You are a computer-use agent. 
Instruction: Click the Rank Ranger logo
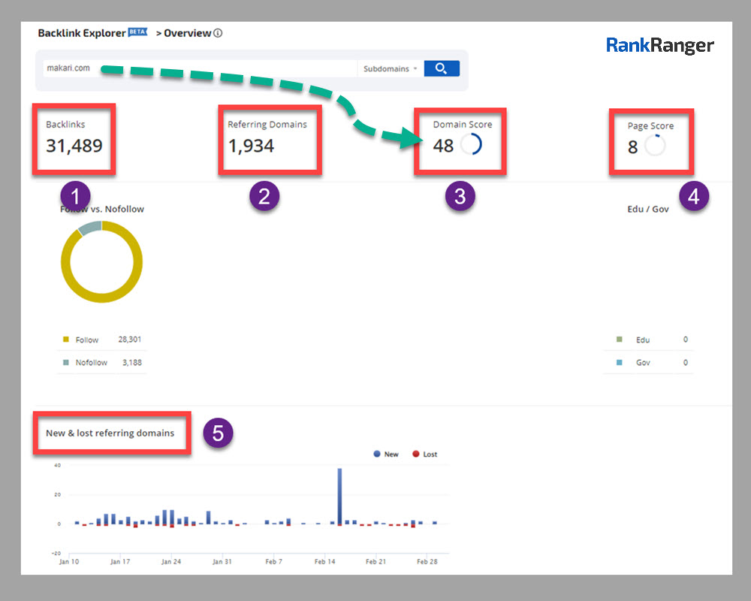660,46
